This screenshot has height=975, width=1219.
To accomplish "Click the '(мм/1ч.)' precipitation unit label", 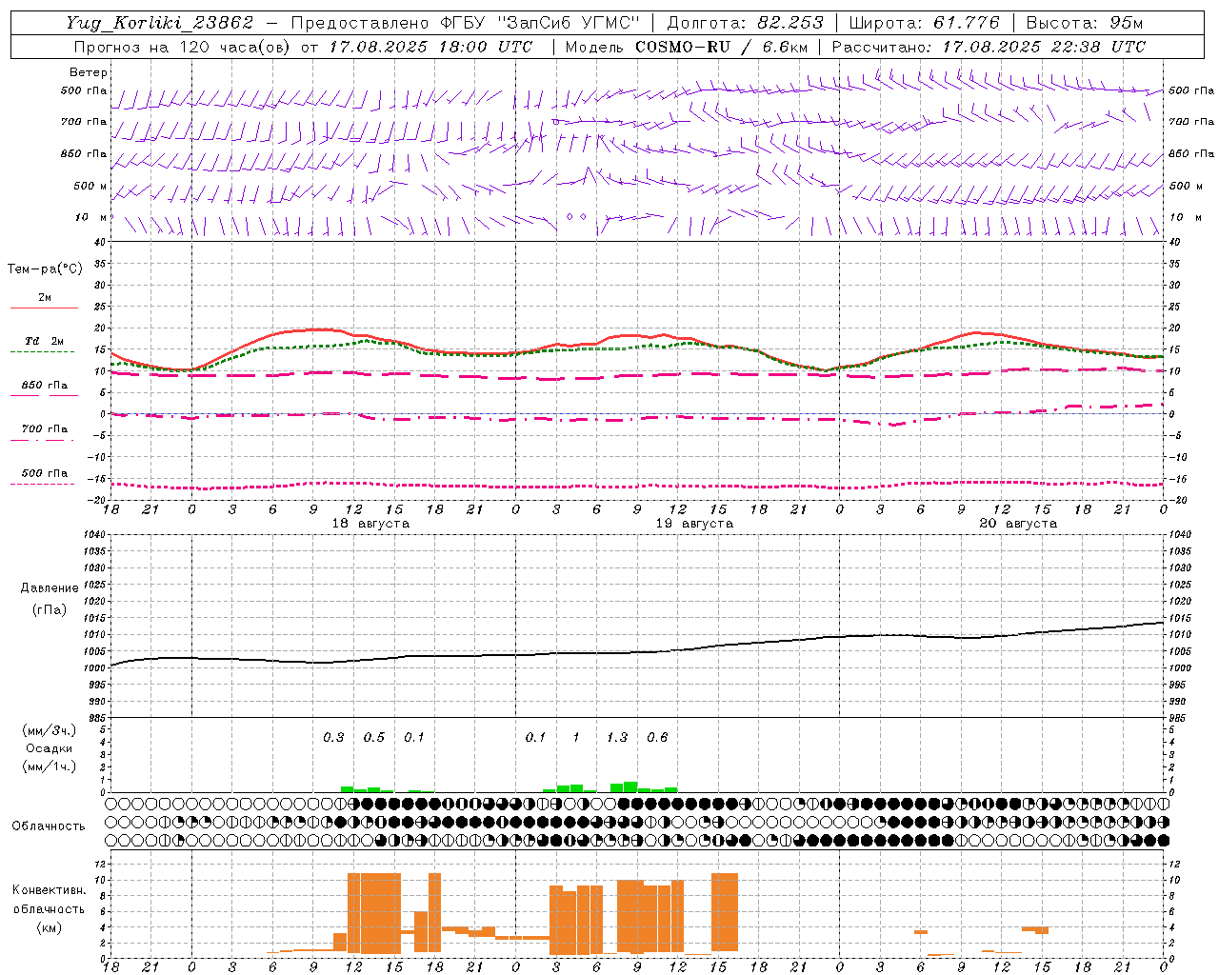I will [x=50, y=766].
